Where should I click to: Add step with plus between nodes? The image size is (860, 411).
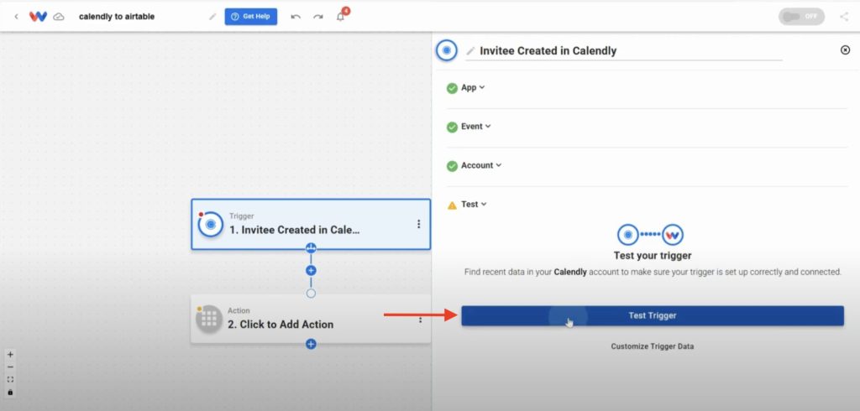pyautogui.click(x=311, y=270)
